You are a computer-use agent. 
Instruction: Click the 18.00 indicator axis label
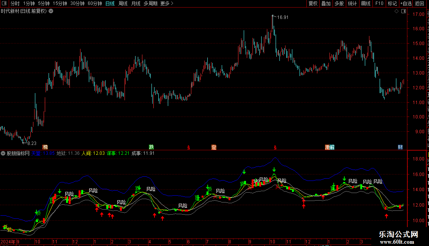[x=419, y=159]
